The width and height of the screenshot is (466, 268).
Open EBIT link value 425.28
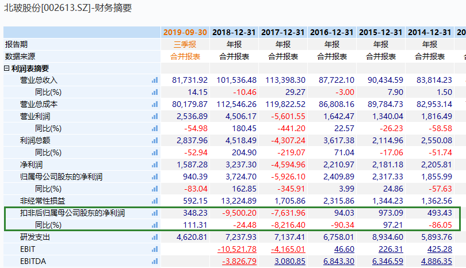440,249
